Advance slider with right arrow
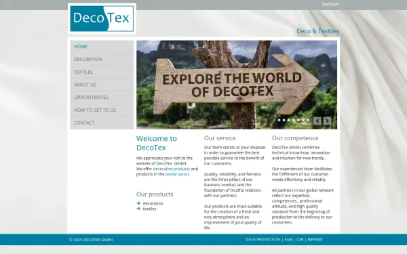 click(x=327, y=121)
